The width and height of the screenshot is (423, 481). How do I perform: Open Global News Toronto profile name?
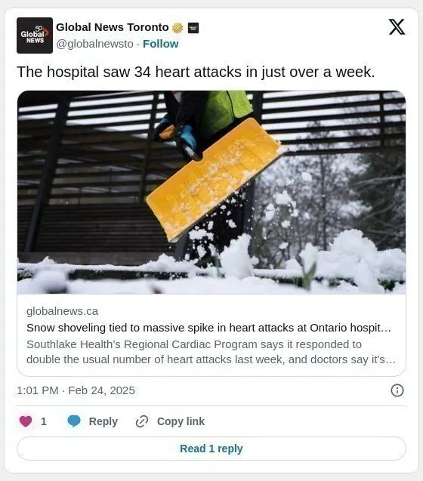113,27
